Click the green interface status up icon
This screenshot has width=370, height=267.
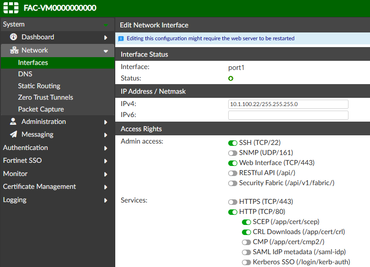[231, 78]
